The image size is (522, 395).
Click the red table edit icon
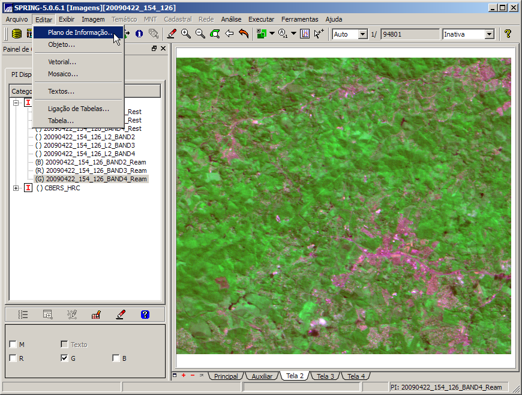[96, 314]
